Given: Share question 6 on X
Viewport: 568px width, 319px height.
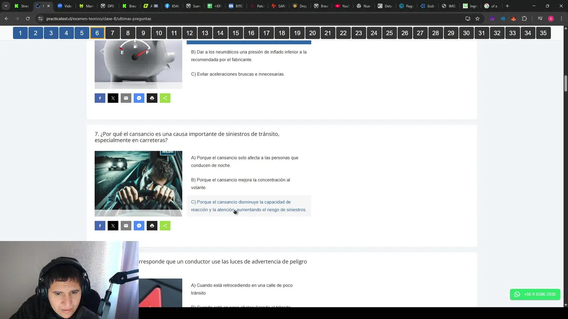Looking at the screenshot, I should coord(113,98).
